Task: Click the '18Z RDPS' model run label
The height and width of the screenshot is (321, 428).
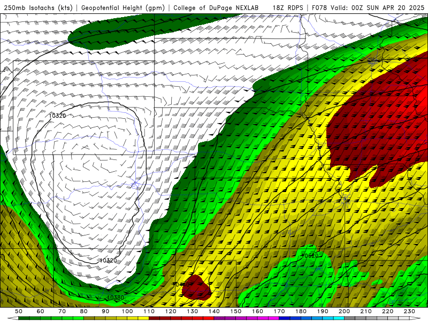Action: (x=288, y=7)
